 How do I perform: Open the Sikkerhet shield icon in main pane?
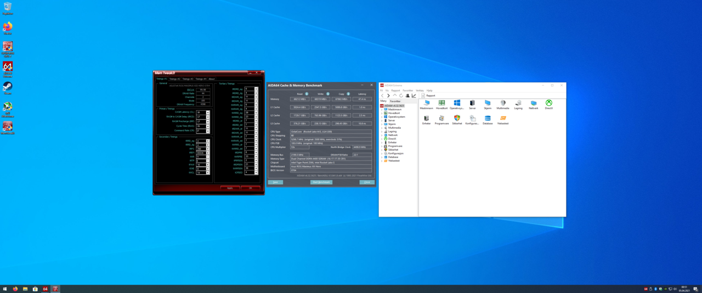pos(457,119)
